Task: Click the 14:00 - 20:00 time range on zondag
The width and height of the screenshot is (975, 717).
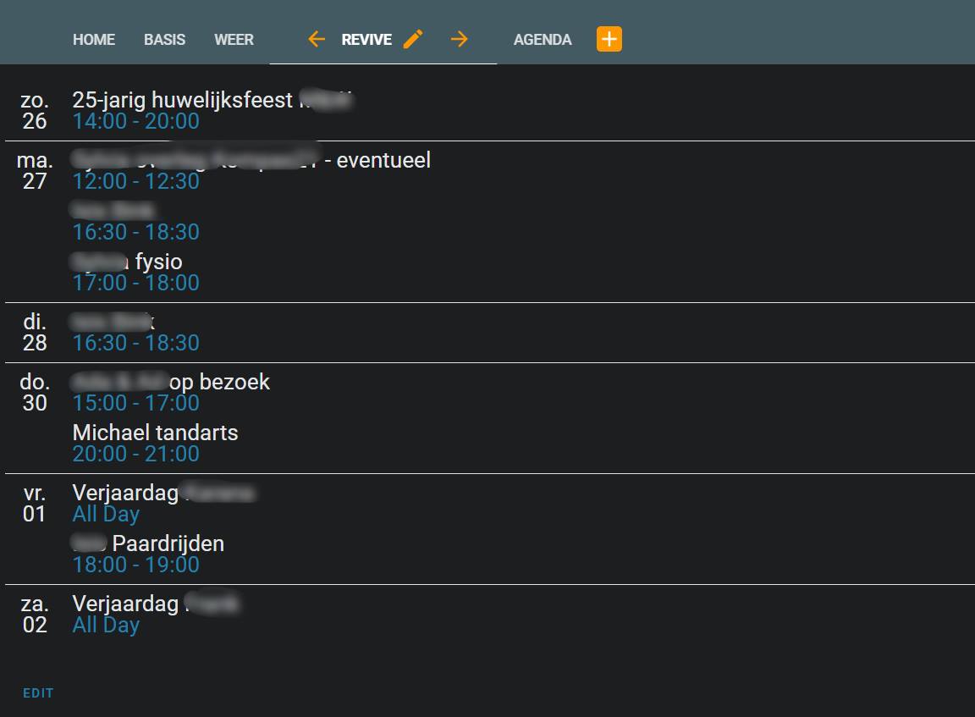Action: (135, 121)
